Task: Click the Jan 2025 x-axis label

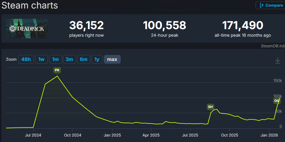Action: pyautogui.click(x=112, y=135)
